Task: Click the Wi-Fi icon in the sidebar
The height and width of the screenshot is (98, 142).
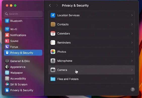Action: [x=7, y=29]
